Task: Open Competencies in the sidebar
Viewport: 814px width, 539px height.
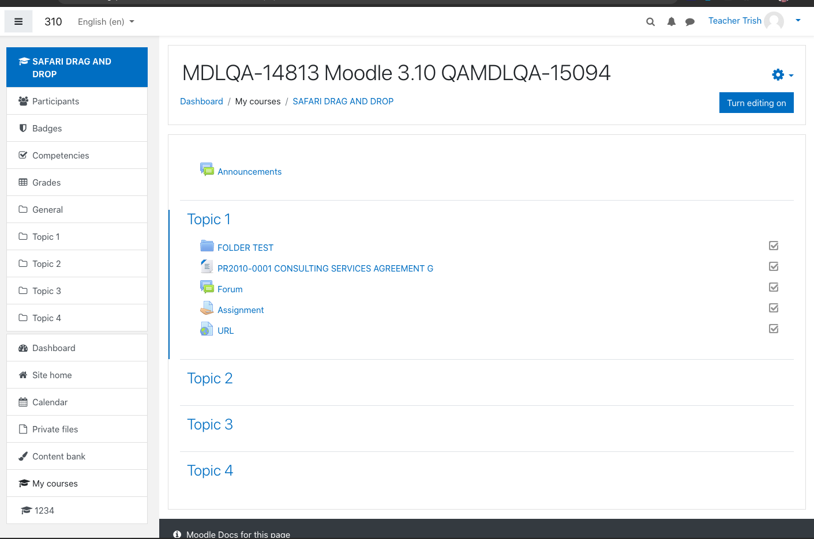Action: point(77,155)
